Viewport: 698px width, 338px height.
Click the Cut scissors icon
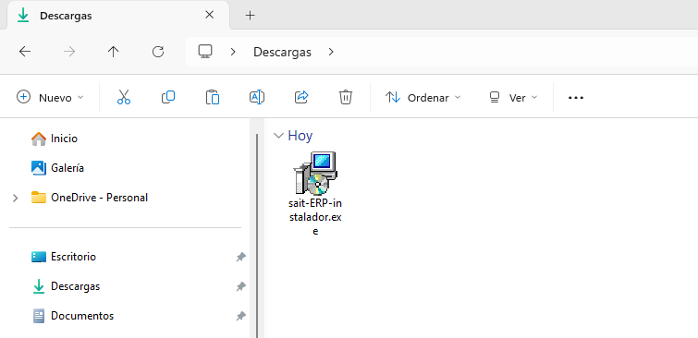(124, 97)
